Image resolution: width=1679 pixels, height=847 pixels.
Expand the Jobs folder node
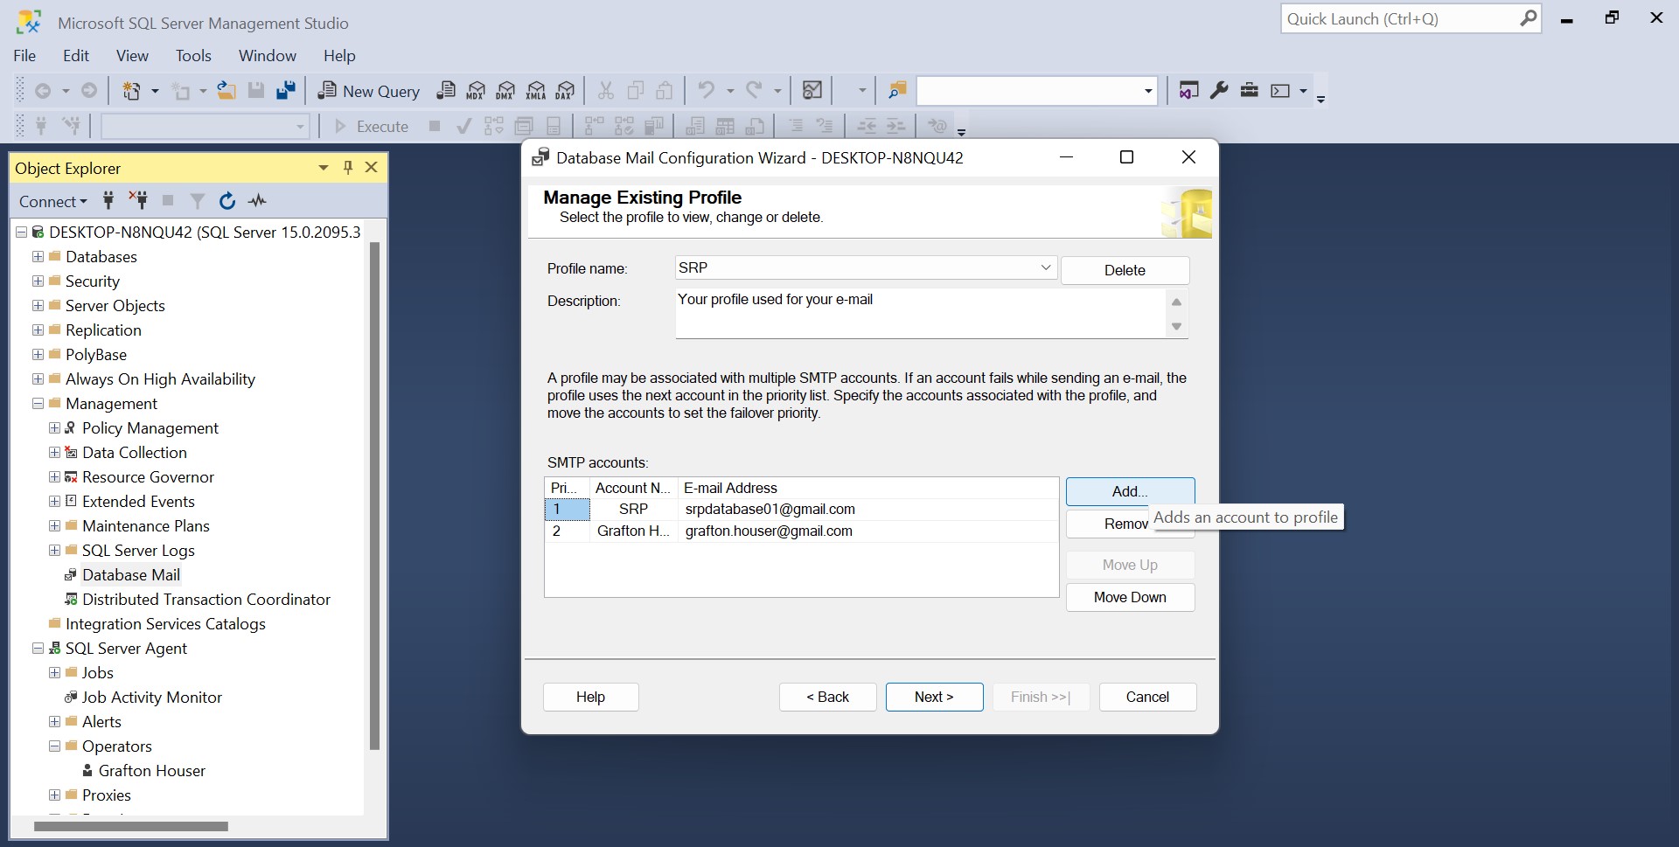point(55,673)
